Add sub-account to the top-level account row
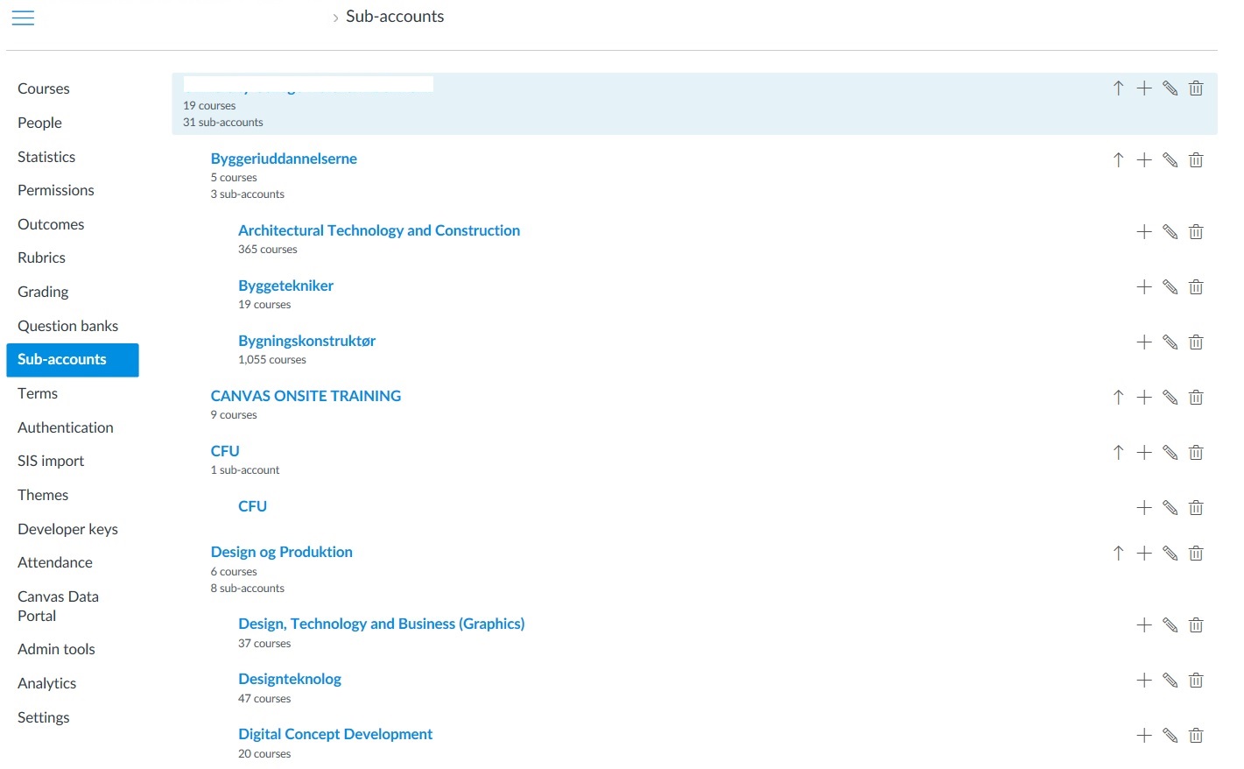 tap(1143, 88)
